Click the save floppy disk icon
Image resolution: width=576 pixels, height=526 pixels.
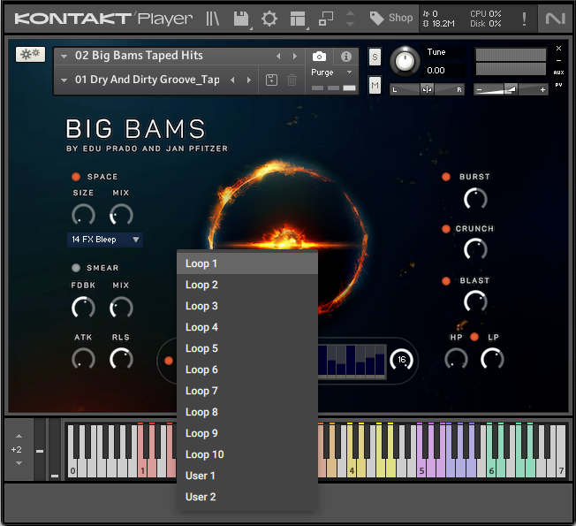click(x=240, y=18)
